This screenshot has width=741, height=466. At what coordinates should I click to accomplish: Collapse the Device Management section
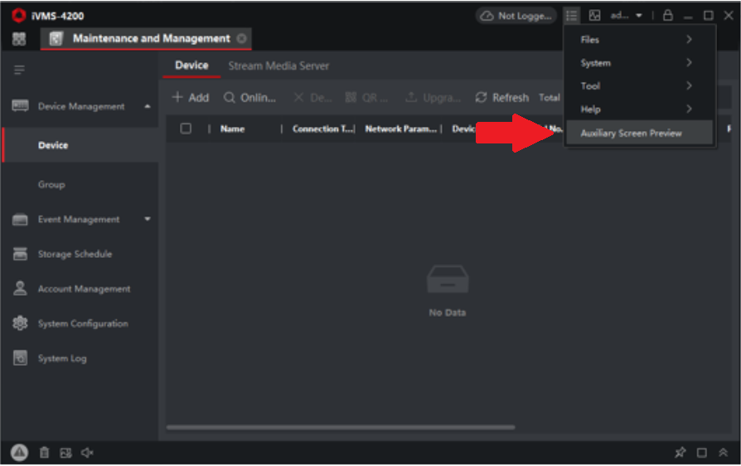point(148,106)
